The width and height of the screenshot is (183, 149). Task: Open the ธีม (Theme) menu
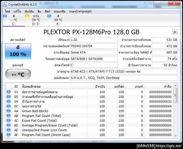pyautogui.click(x=39, y=11)
